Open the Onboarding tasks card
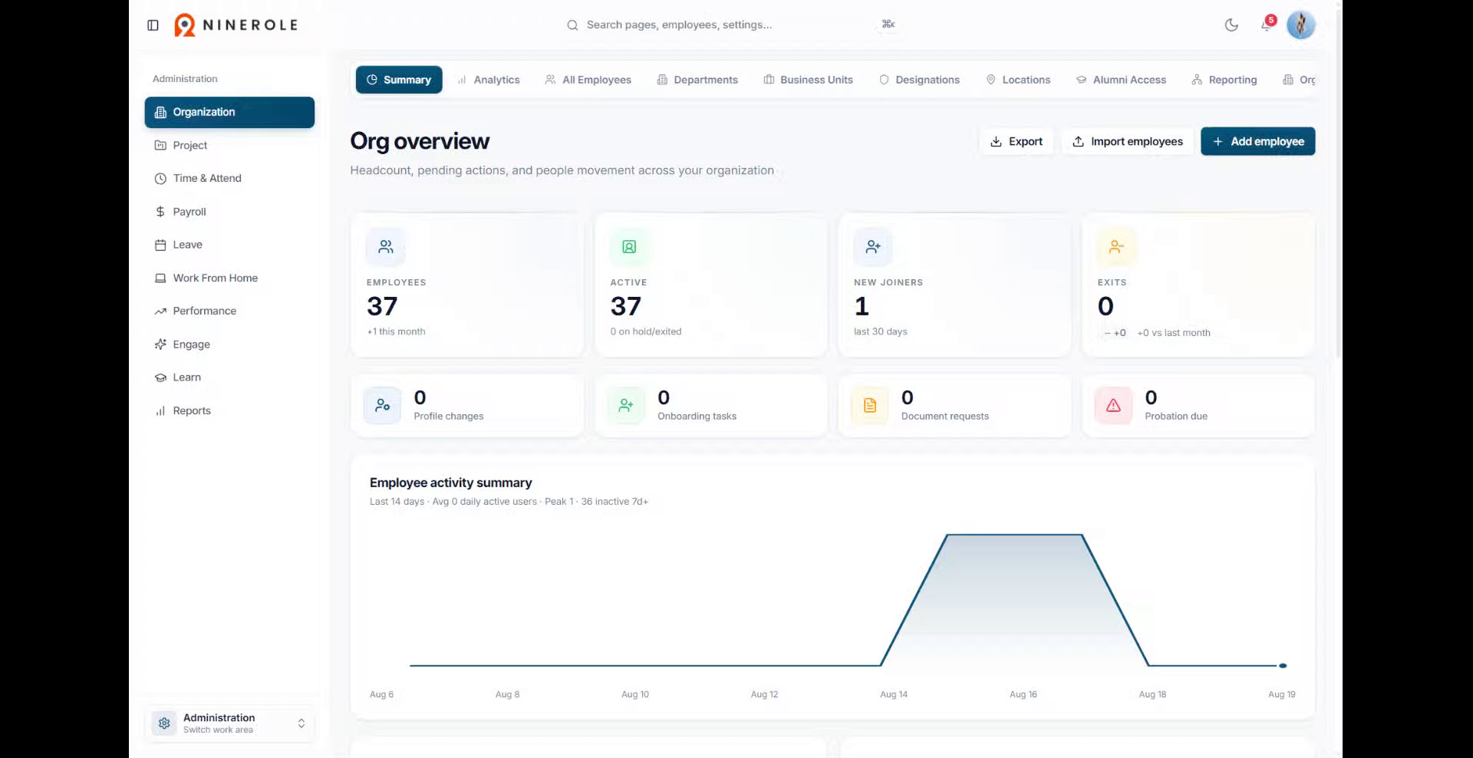1473x758 pixels. 711,406
